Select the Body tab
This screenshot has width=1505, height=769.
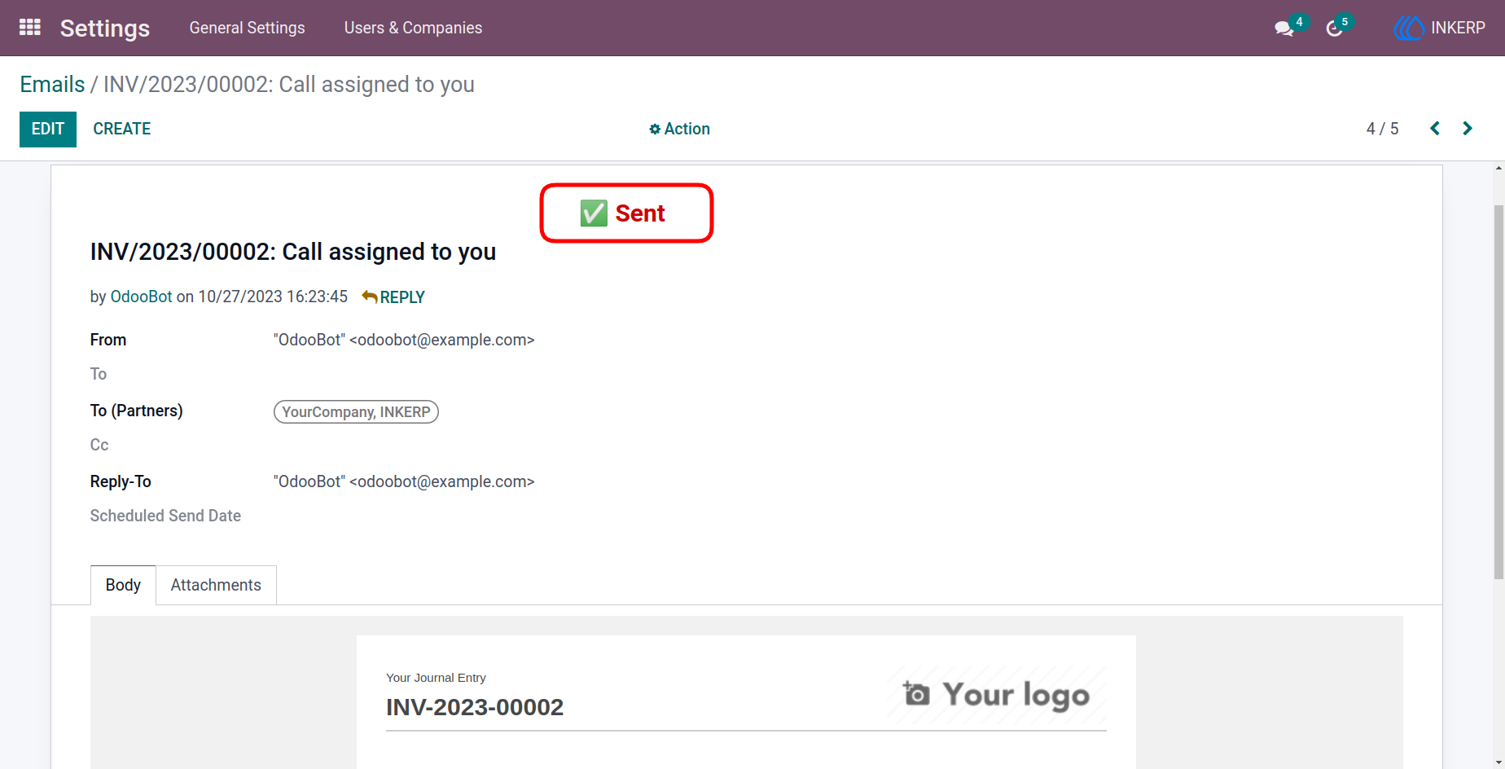tap(123, 585)
